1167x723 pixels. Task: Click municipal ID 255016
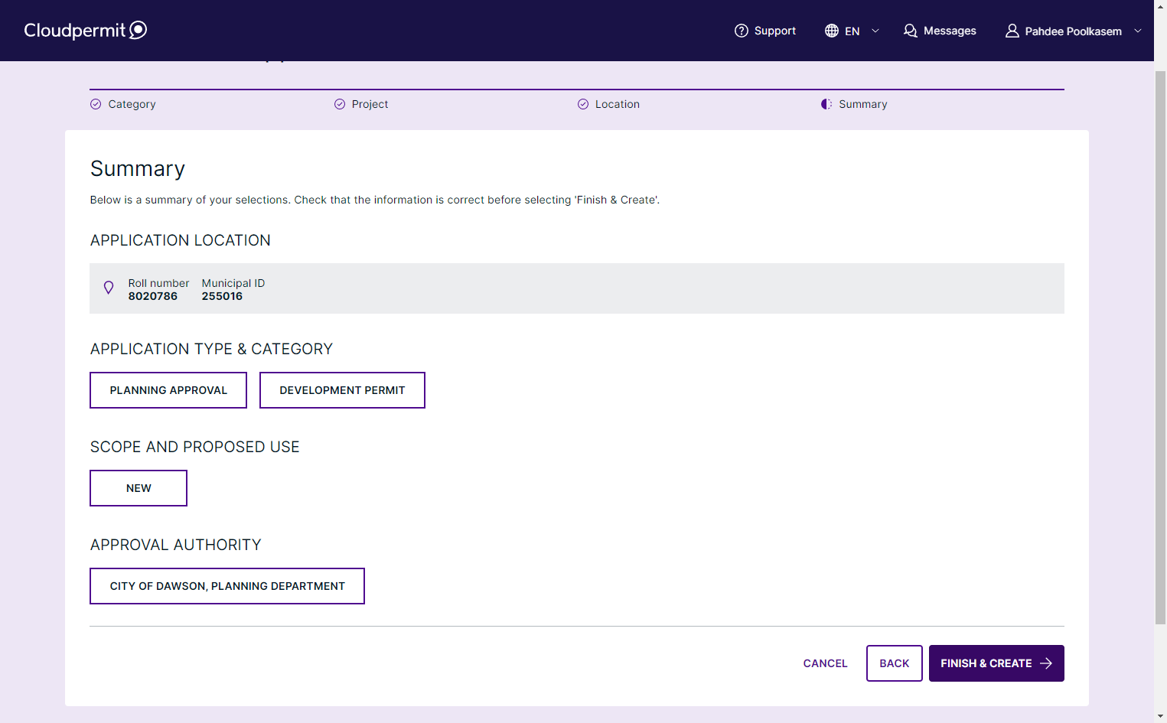pos(222,296)
